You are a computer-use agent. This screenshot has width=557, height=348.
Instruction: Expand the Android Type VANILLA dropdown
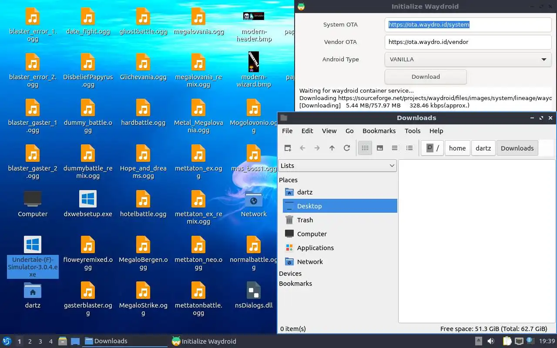(468, 60)
